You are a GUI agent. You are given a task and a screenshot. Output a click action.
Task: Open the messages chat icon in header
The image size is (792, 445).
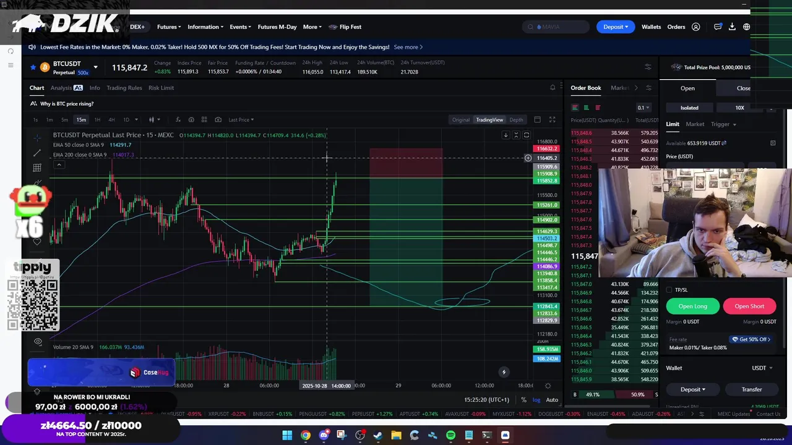[718, 27]
